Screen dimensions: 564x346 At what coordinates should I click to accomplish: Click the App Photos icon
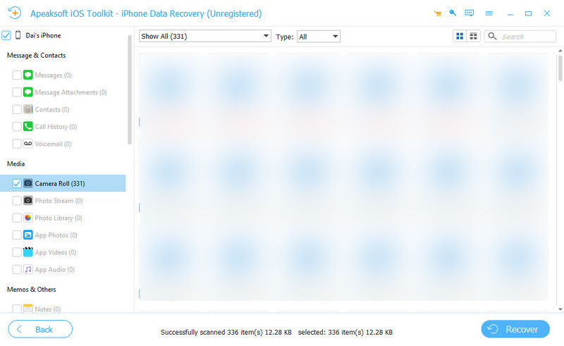[x=28, y=235]
